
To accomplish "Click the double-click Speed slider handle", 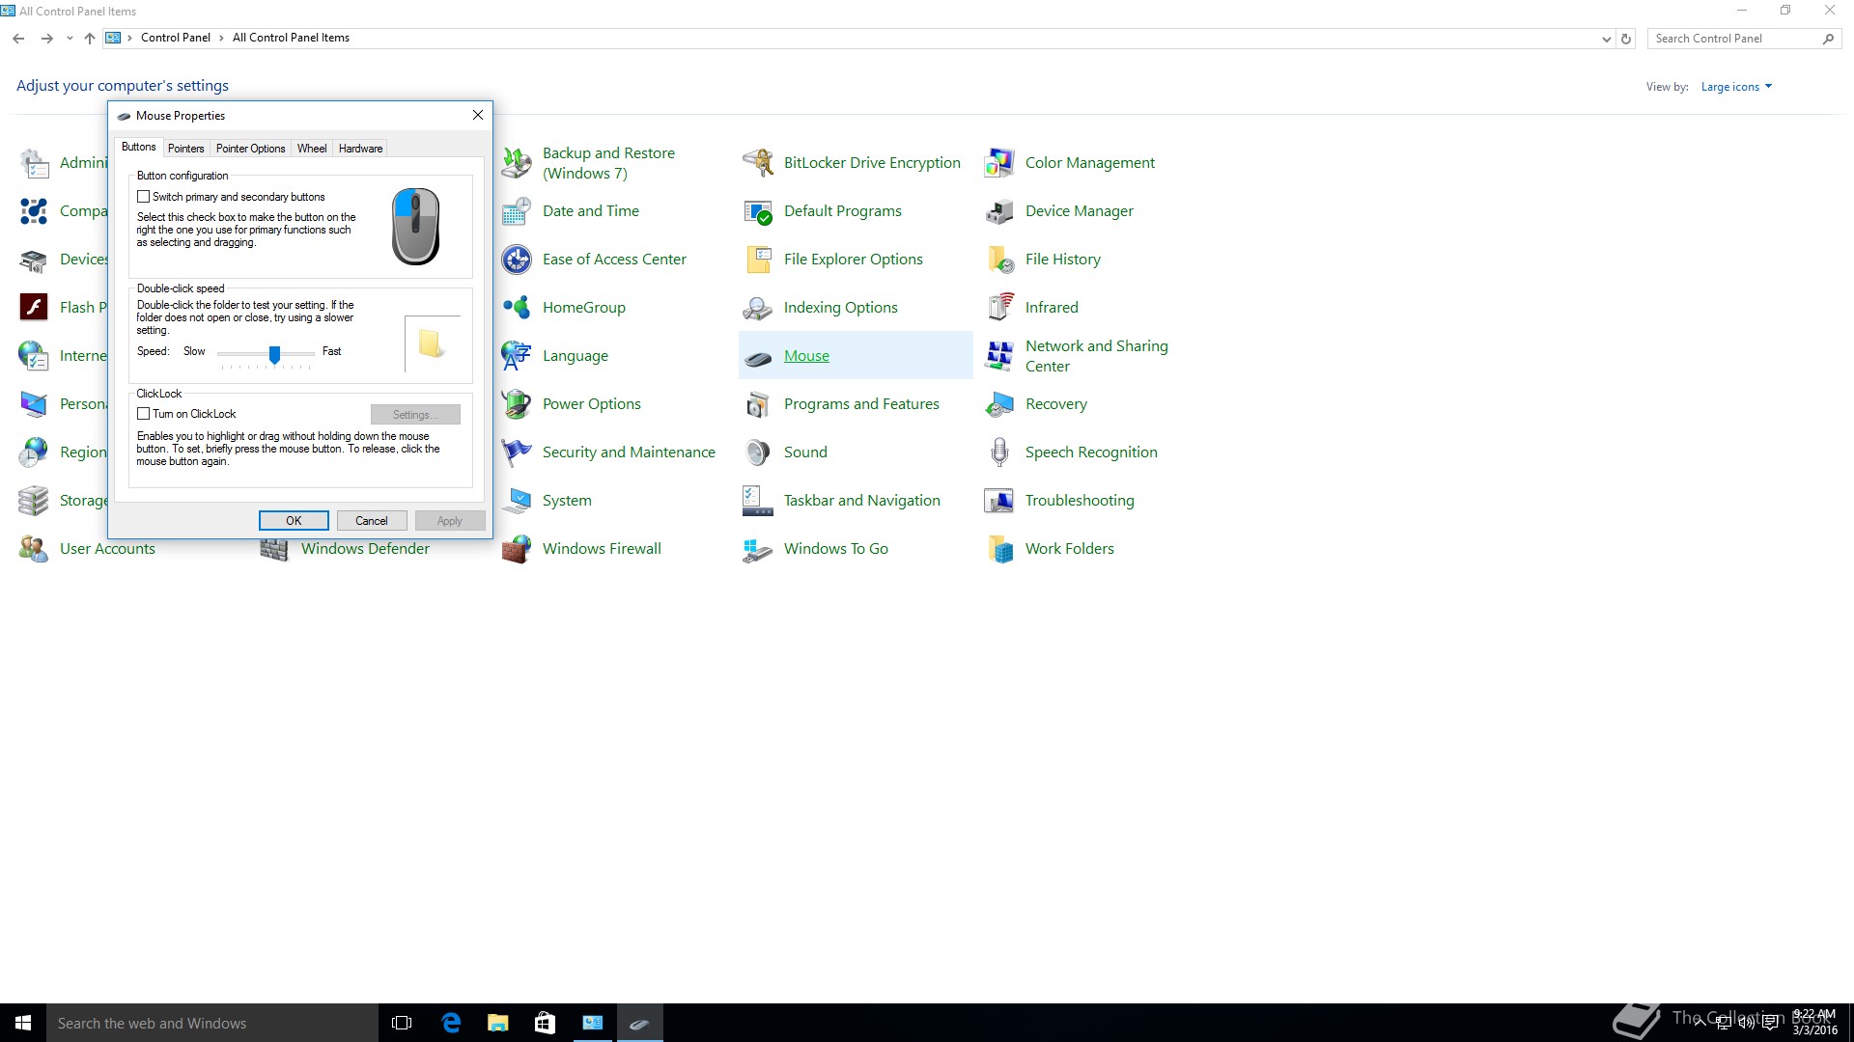I will [x=275, y=355].
